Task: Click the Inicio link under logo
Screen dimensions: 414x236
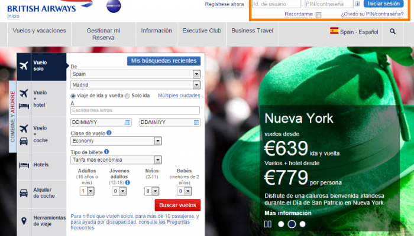Action: coord(13,16)
